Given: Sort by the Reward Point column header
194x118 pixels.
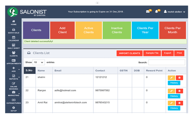Looking at the screenshot, I should 155,71.
